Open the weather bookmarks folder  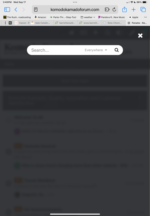click(88, 17)
